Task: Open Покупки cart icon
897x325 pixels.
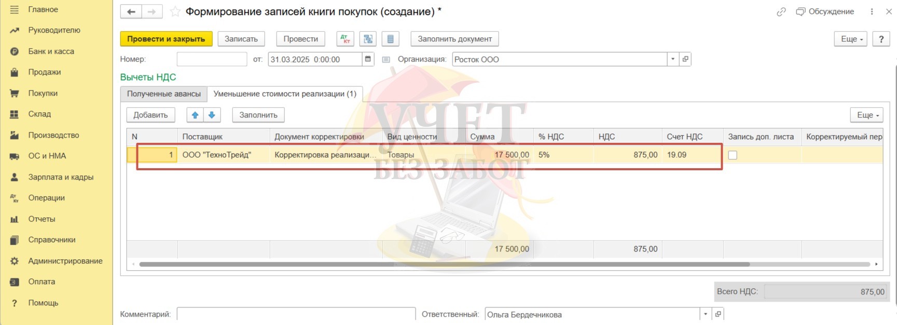Action: click(14, 93)
